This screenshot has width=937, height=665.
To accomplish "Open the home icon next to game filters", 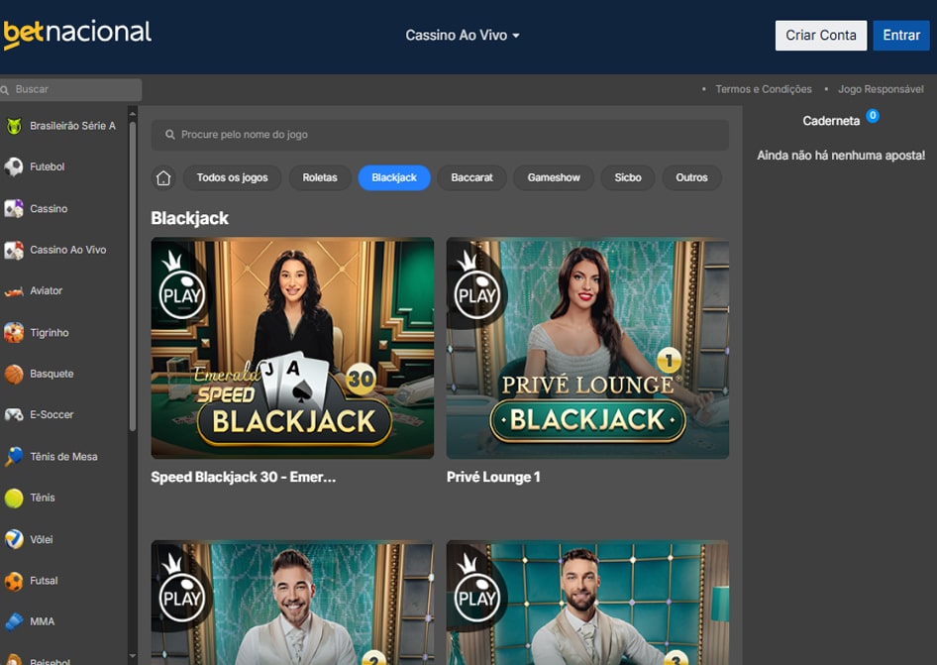I will [x=163, y=177].
